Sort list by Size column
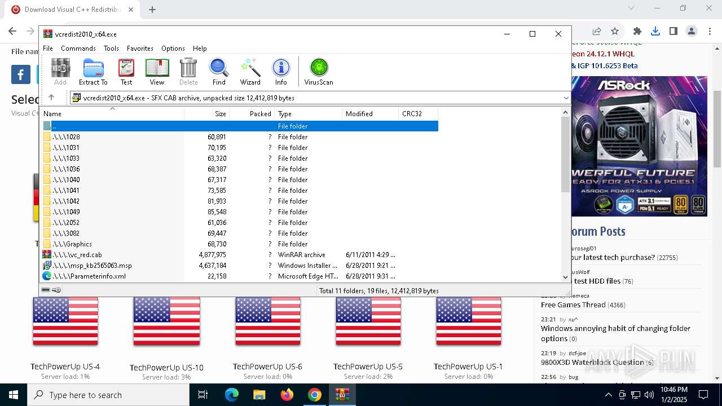This screenshot has width=722, height=406. click(207, 113)
